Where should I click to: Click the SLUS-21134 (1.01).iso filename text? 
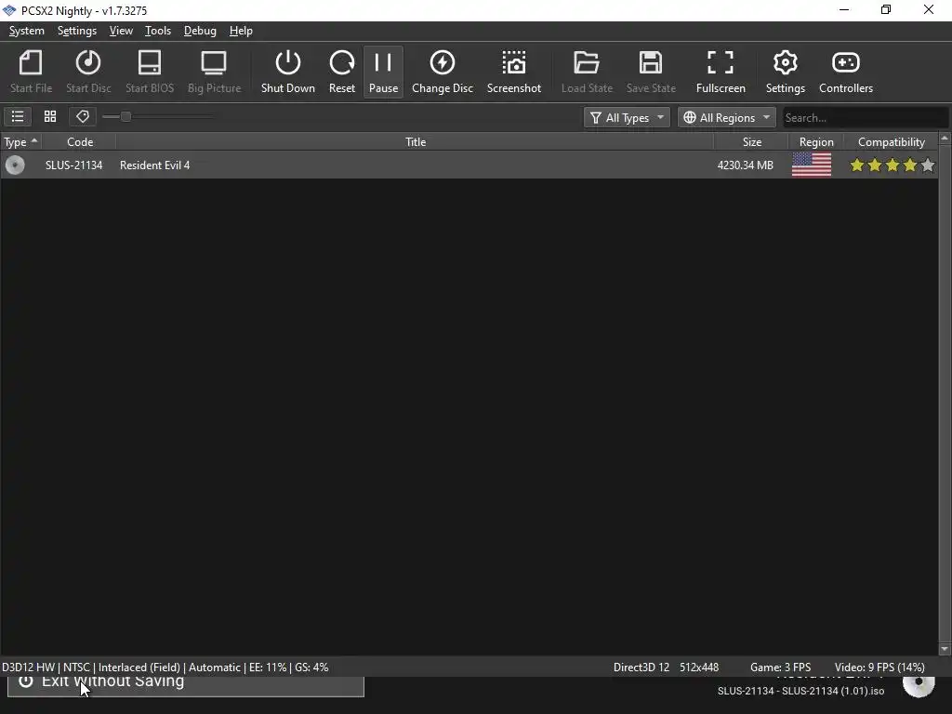tap(800, 691)
